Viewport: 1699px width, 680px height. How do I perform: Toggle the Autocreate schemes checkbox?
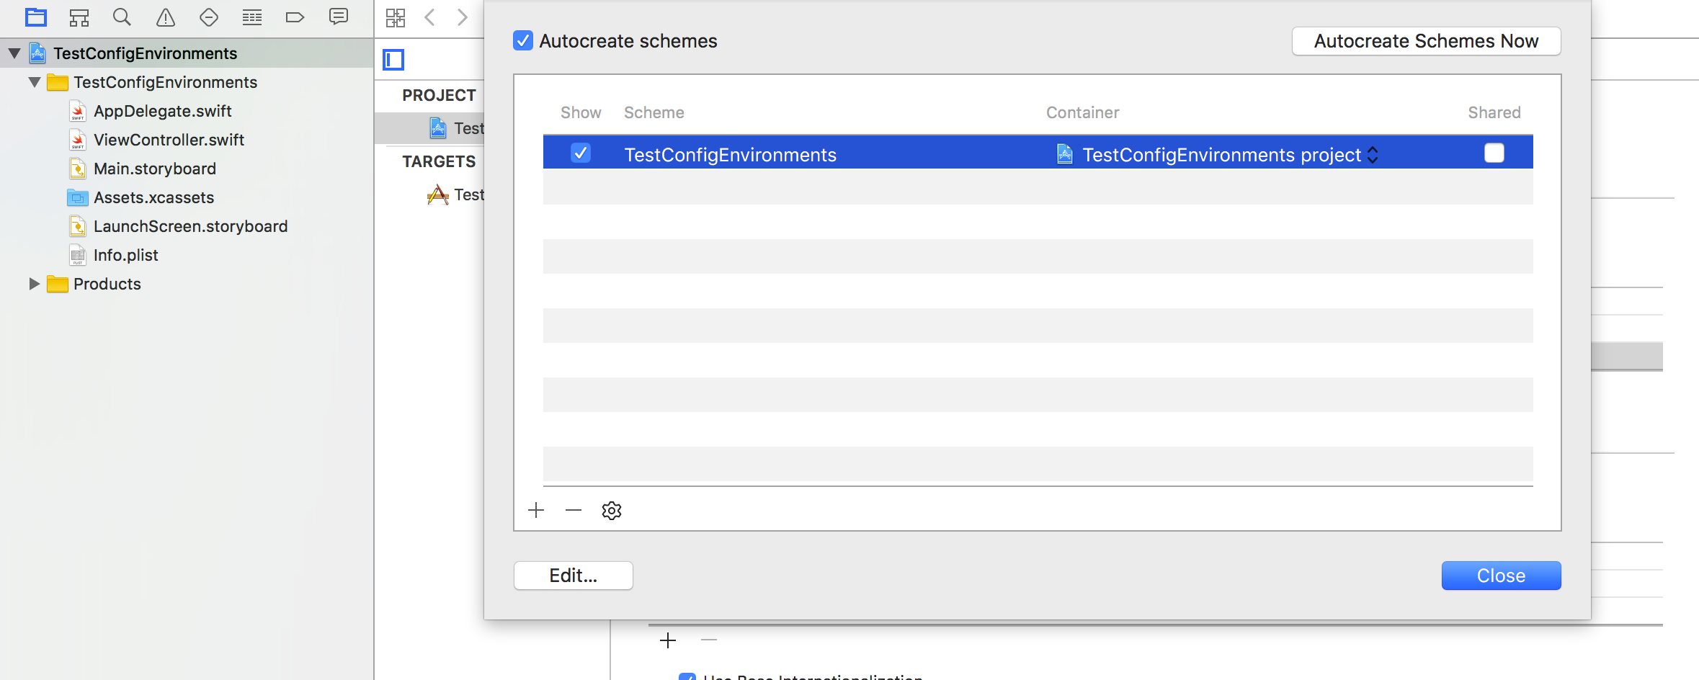pos(523,41)
